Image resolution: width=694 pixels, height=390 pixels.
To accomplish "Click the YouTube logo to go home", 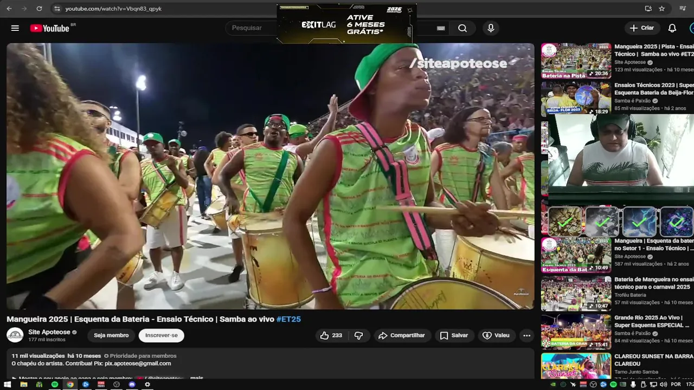I will [50, 28].
